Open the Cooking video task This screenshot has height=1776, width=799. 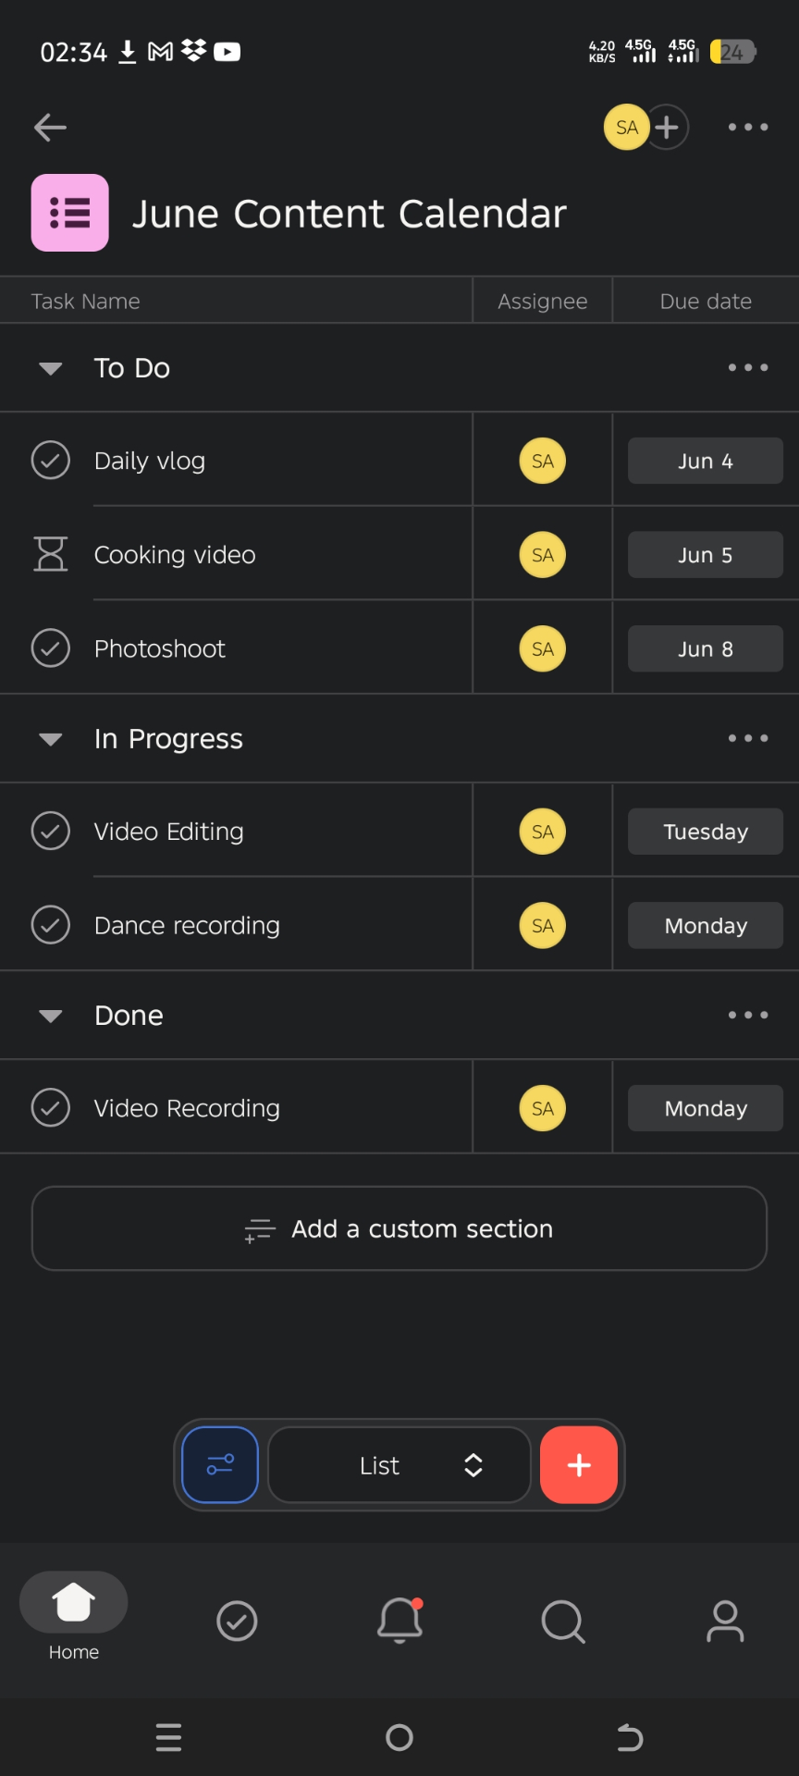pos(175,555)
